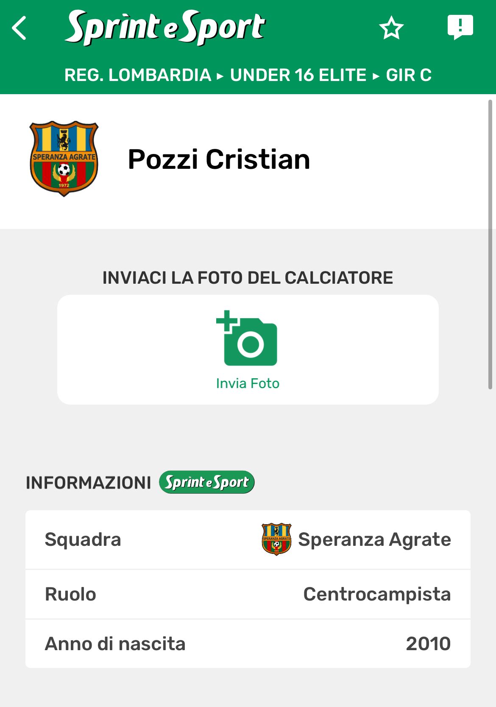The height and width of the screenshot is (707, 496).
Task: Add player to favorites with star icon
Action: tap(391, 28)
